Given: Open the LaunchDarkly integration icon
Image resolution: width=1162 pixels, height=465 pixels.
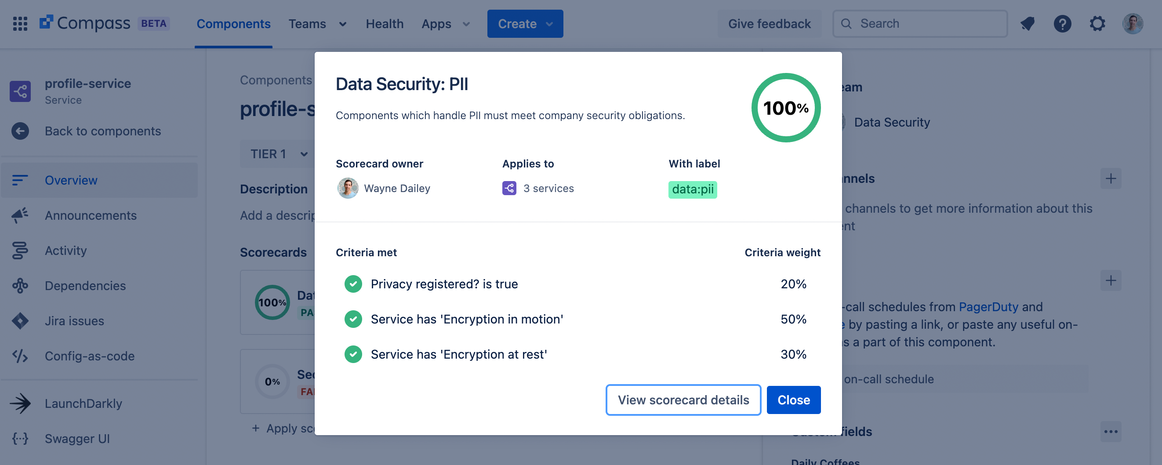Looking at the screenshot, I should (20, 403).
